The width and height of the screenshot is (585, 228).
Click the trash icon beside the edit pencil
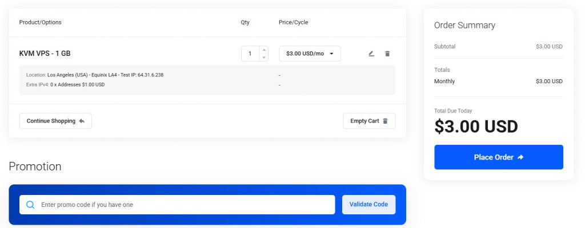pos(387,54)
